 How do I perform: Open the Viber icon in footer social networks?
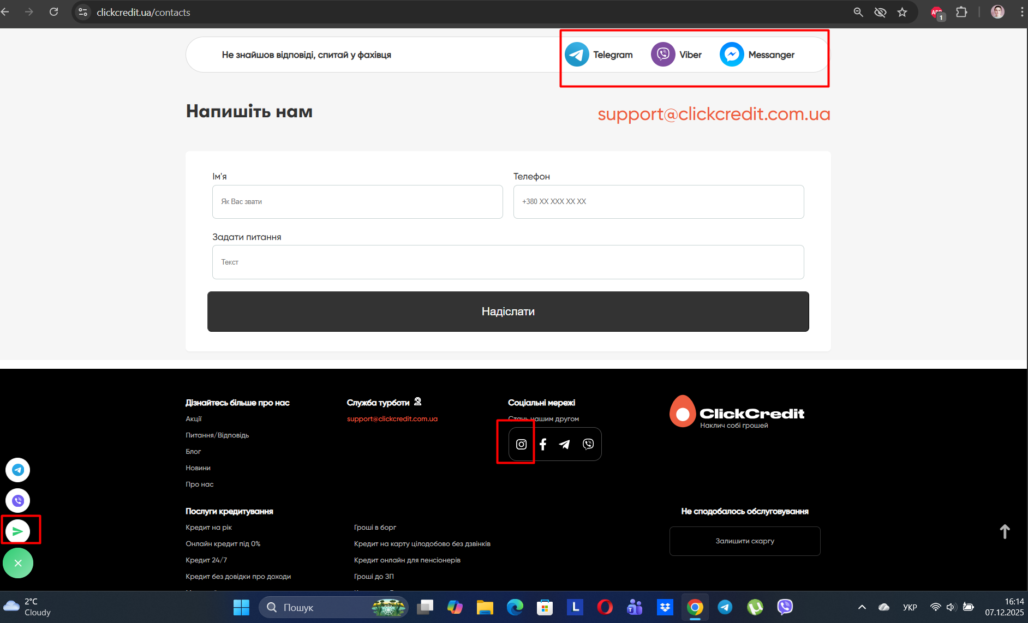coord(588,444)
